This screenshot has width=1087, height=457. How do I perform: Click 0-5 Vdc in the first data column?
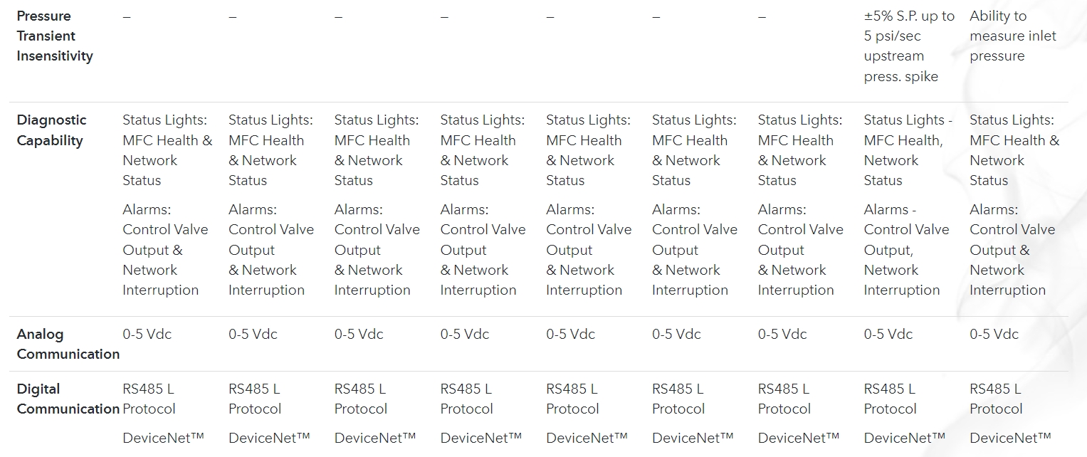[x=147, y=334]
